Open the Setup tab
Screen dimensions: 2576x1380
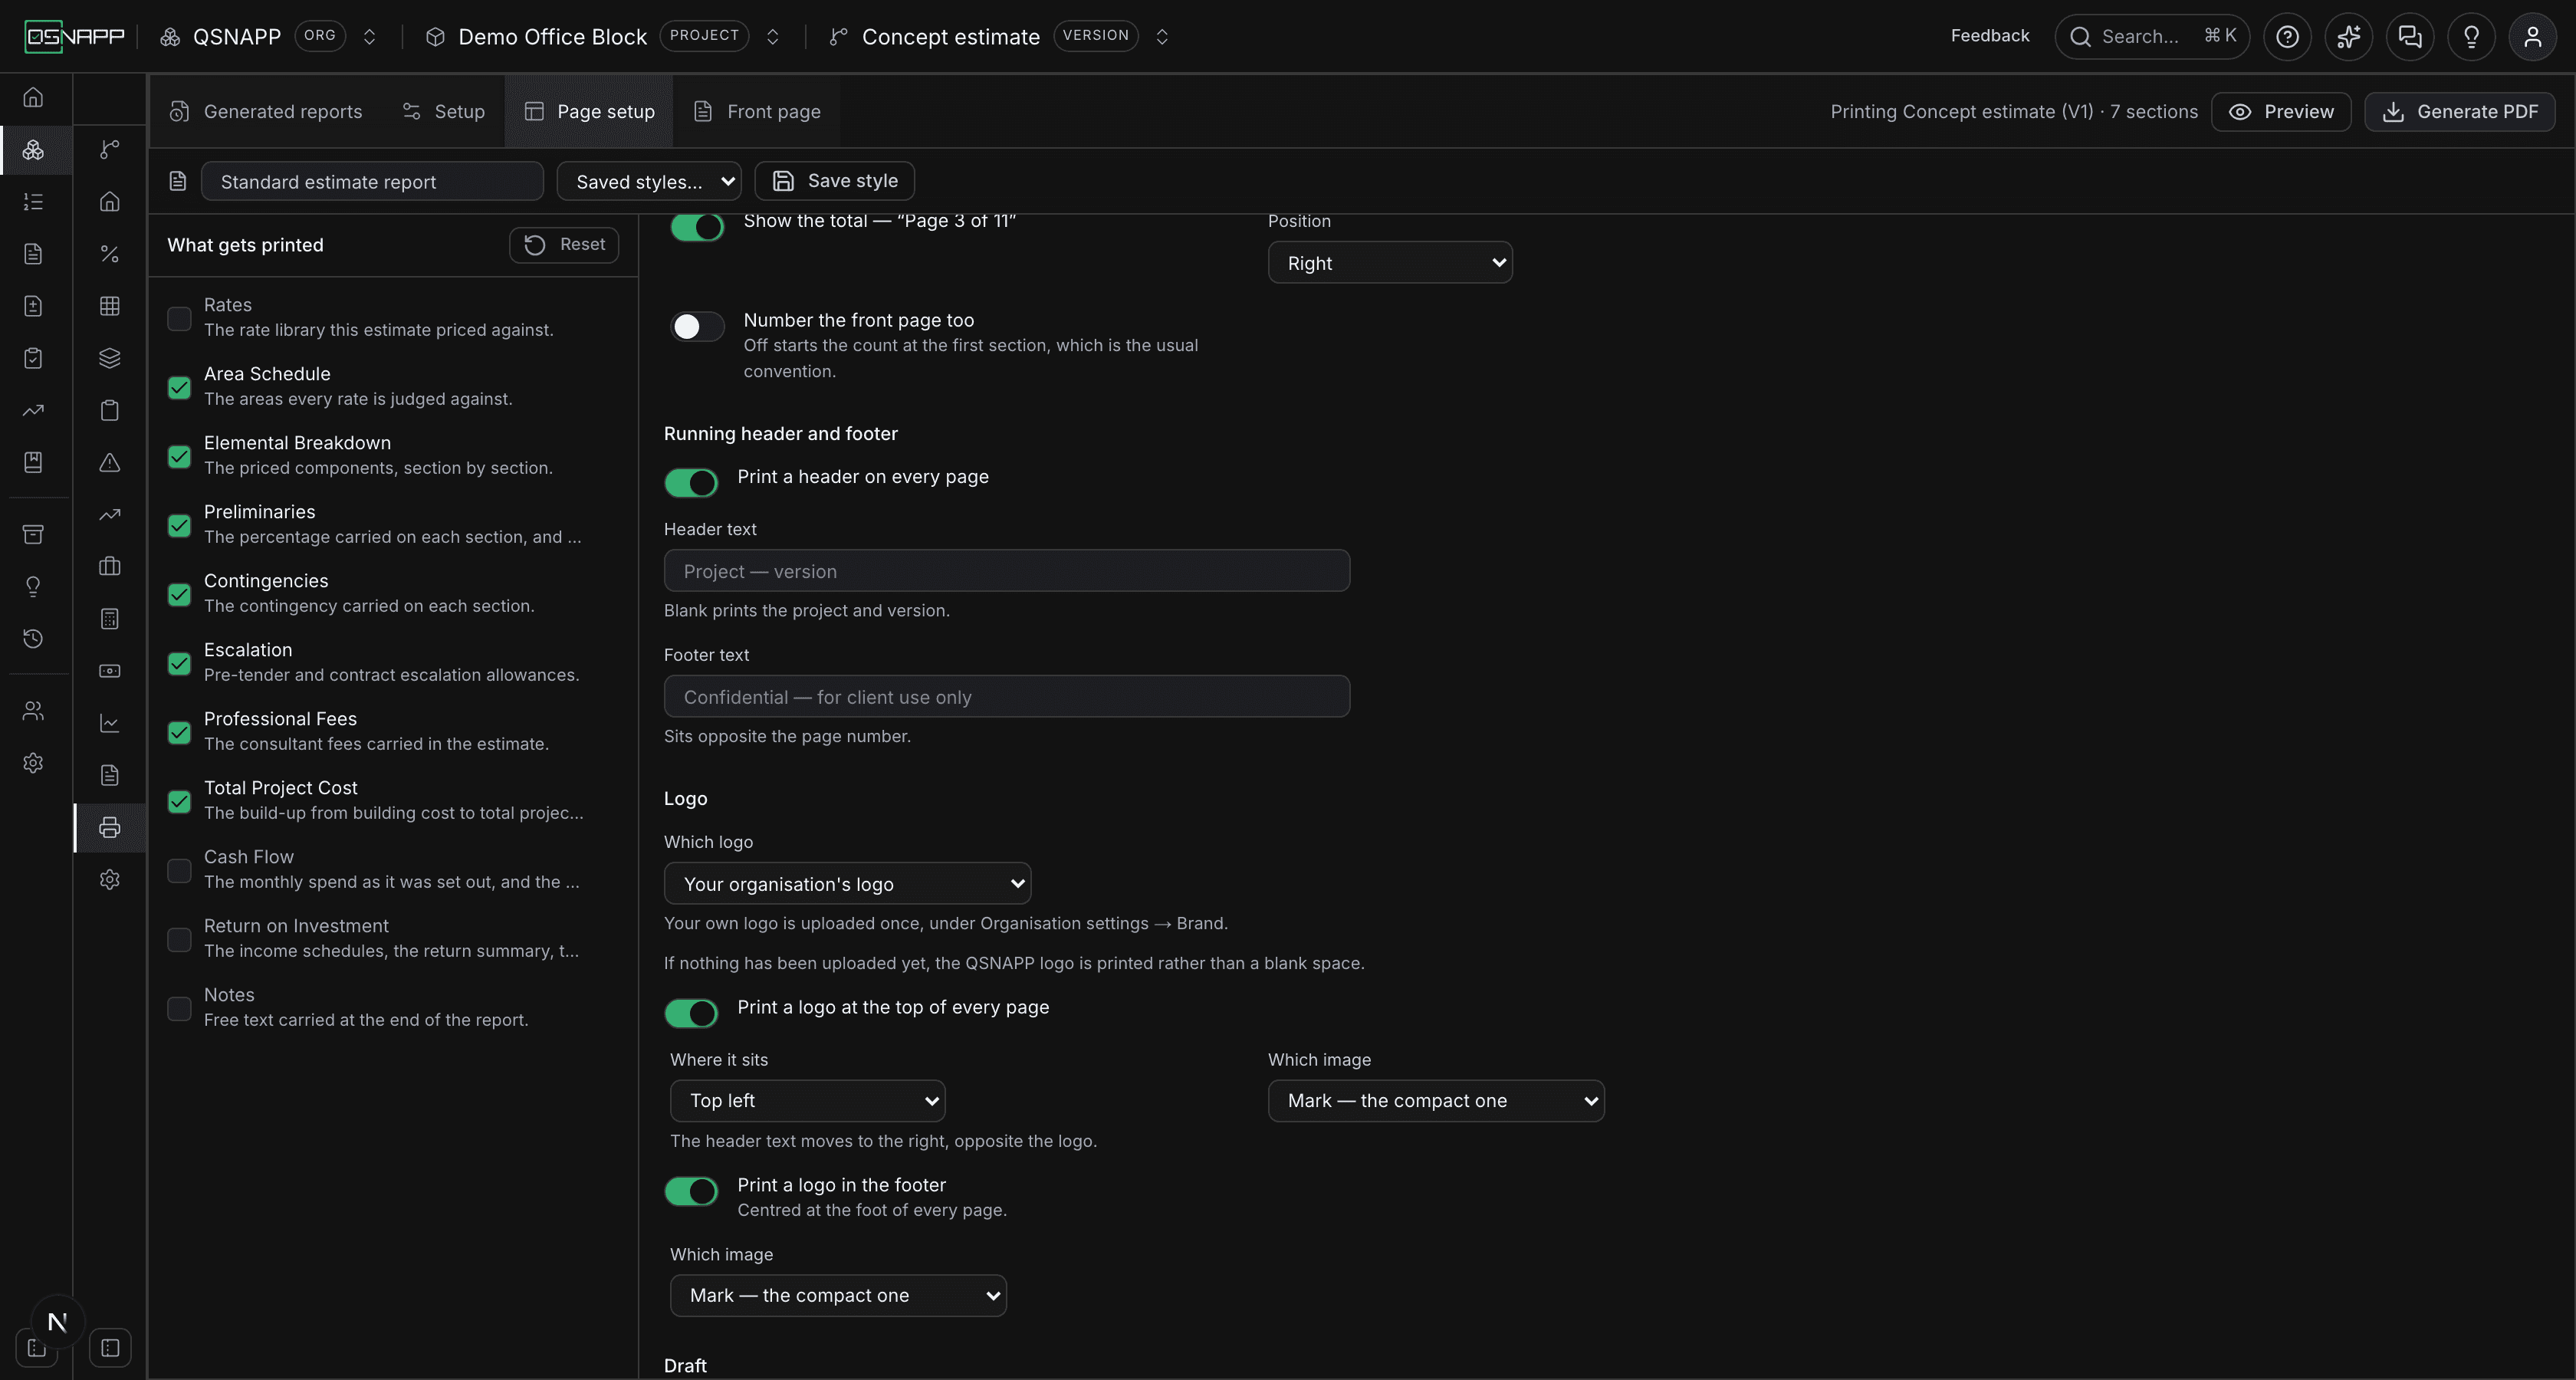point(443,111)
